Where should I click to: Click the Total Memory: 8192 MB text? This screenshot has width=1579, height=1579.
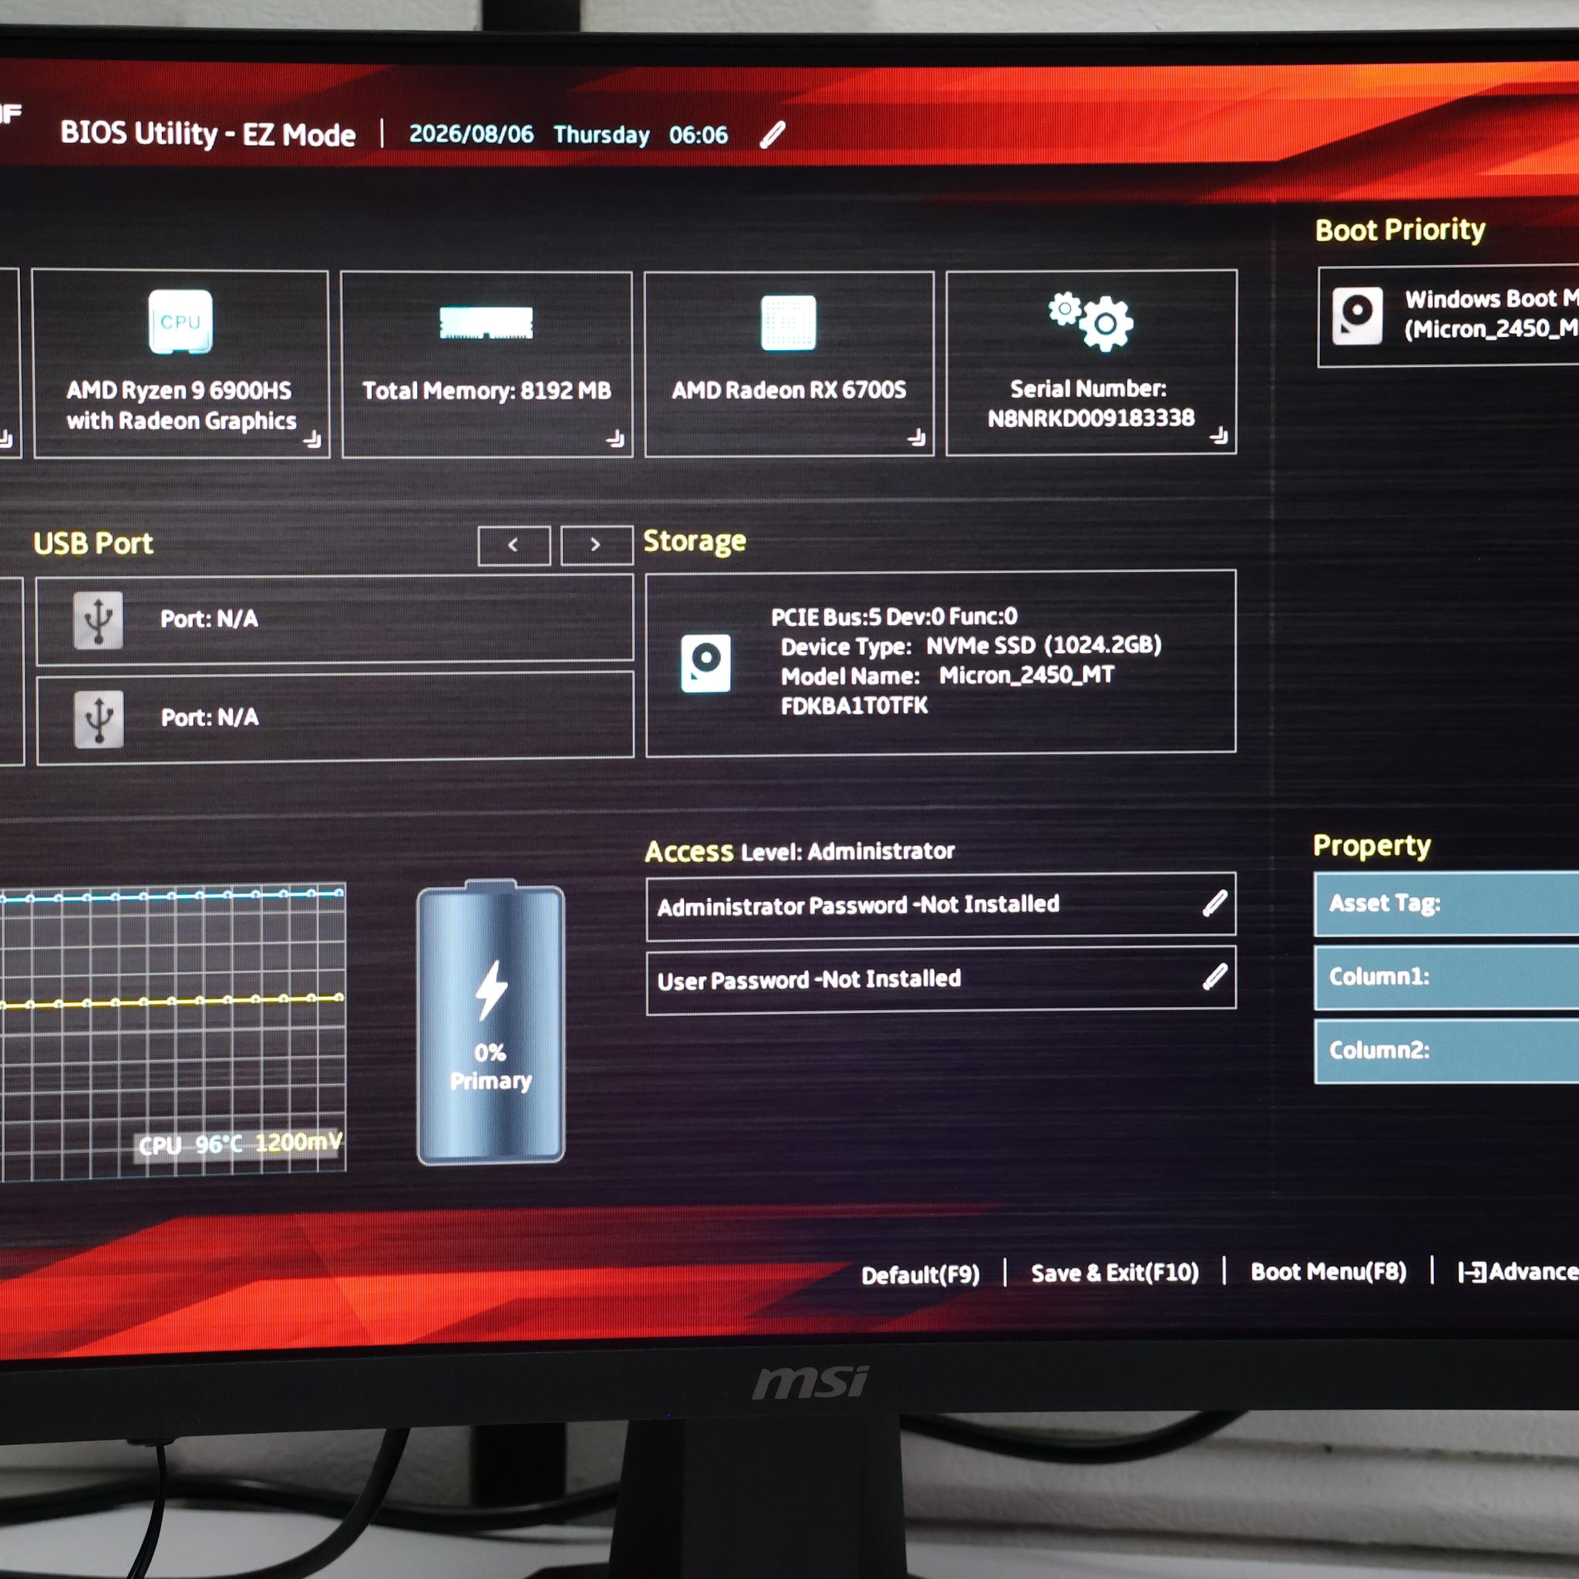(x=487, y=391)
